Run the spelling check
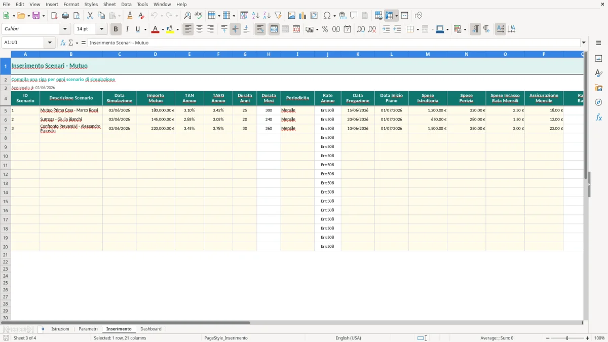This screenshot has width=608, height=342. point(199,16)
